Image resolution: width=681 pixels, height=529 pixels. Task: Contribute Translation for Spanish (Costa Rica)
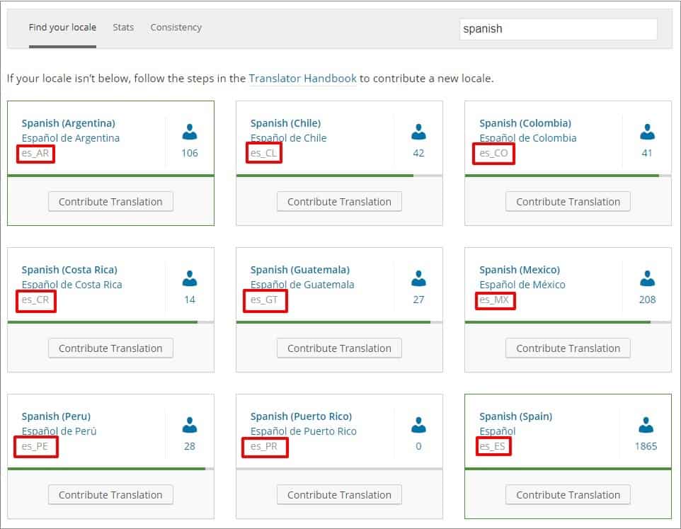(x=110, y=348)
